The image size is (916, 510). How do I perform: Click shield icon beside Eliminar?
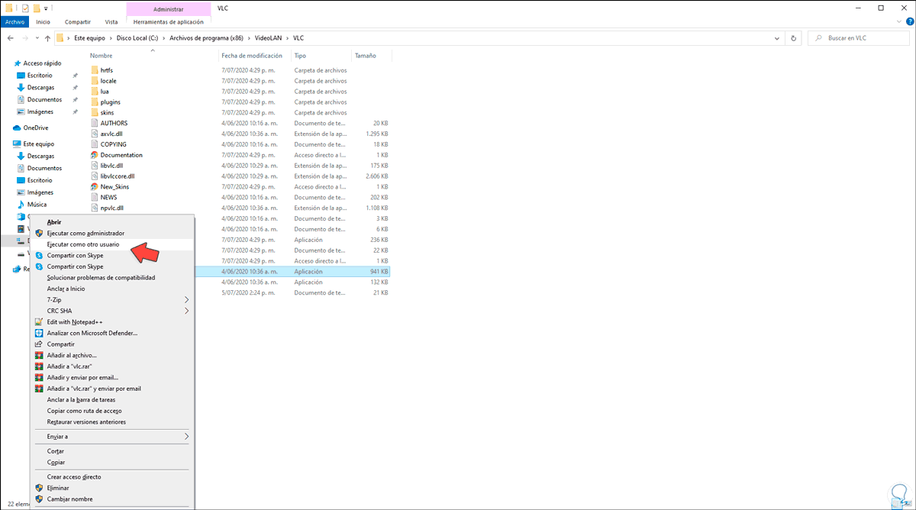pyautogui.click(x=39, y=488)
